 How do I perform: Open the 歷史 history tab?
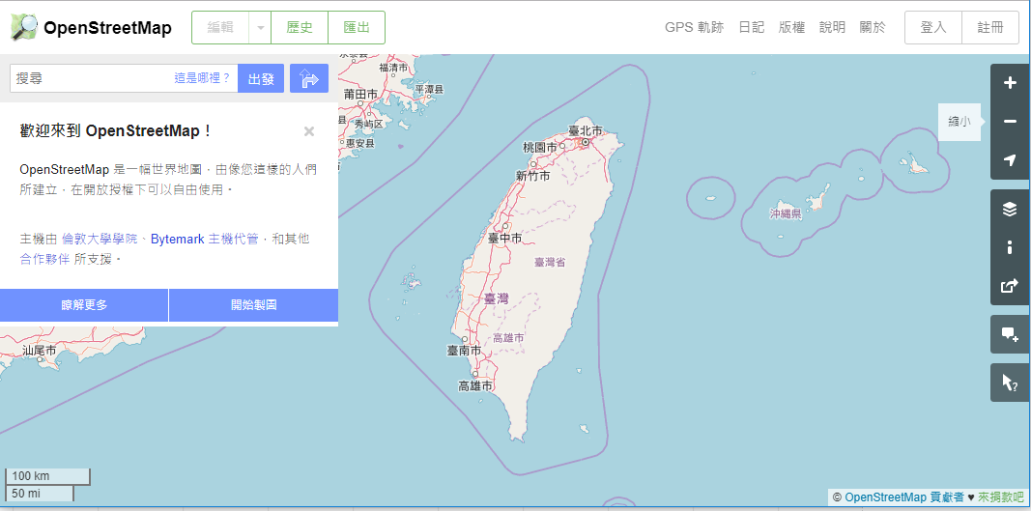[x=300, y=28]
